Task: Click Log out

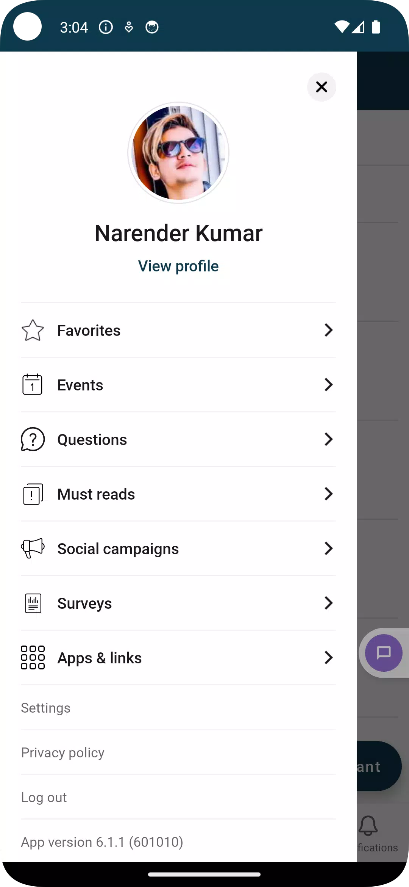Action: (x=44, y=798)
